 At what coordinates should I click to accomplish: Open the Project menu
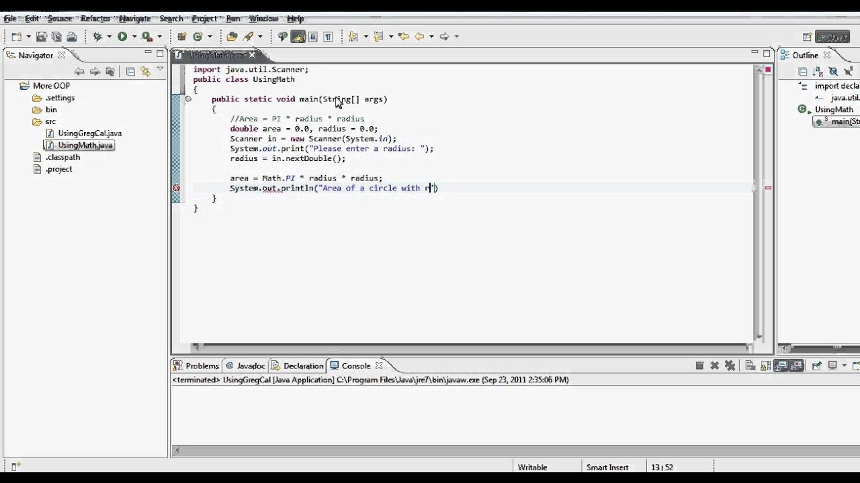click(x=204, y=19)
